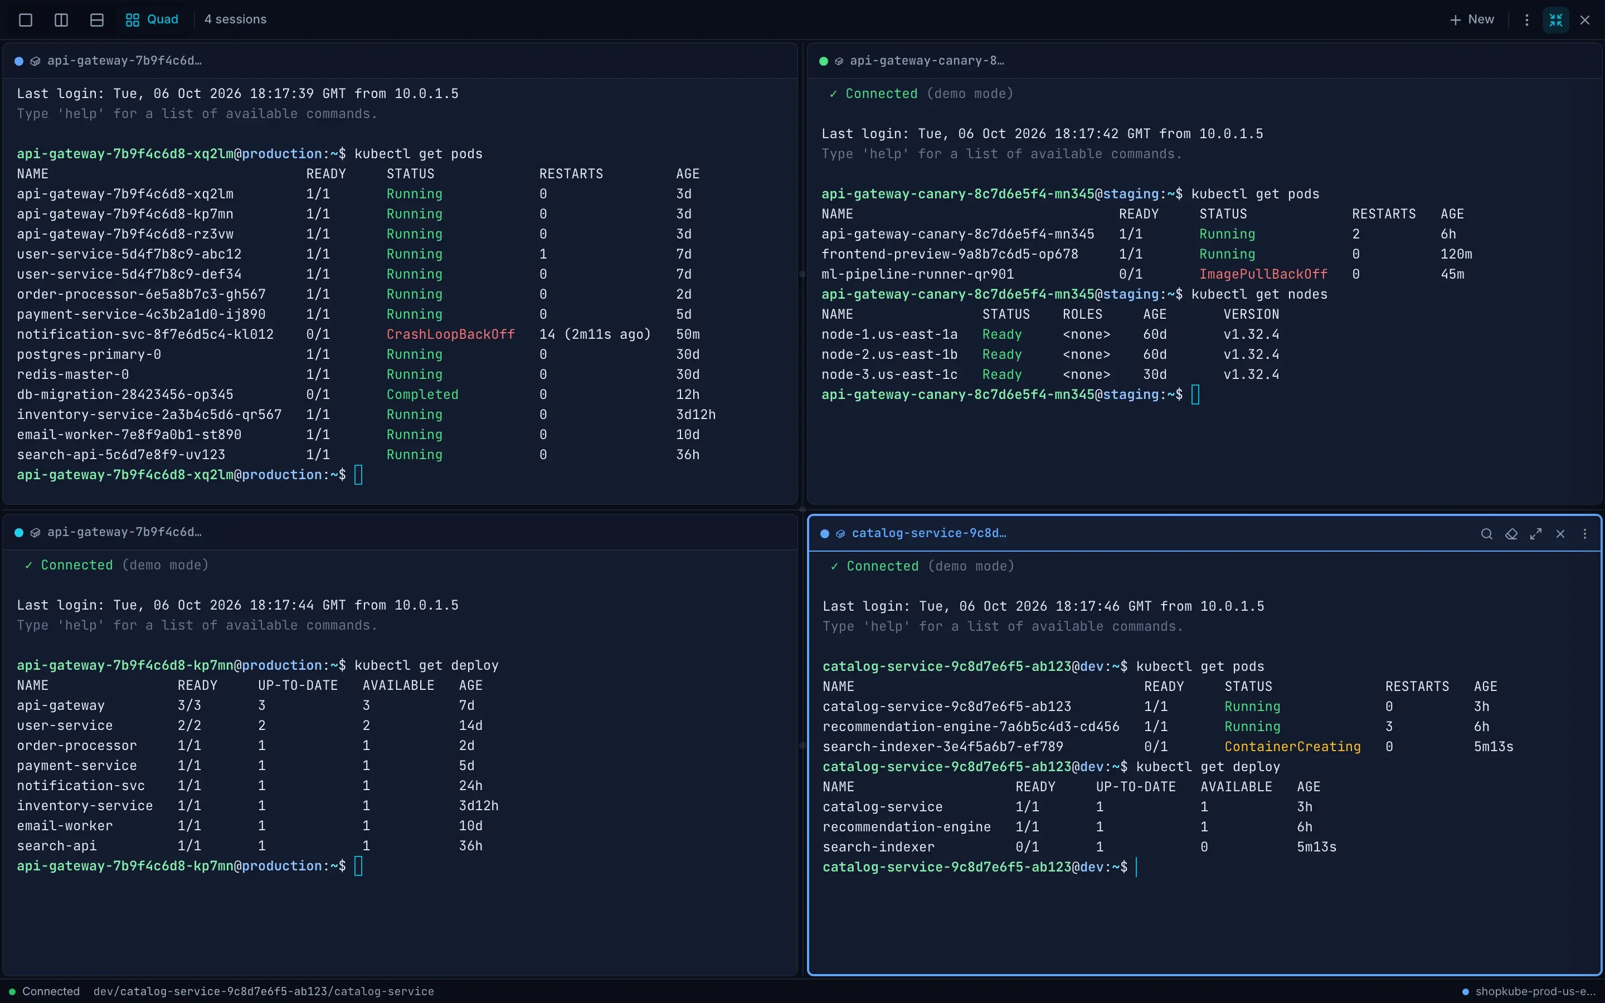The image size is (1605, 1003).
Task: Open a New session
Action: click(x=1472, y=20)
